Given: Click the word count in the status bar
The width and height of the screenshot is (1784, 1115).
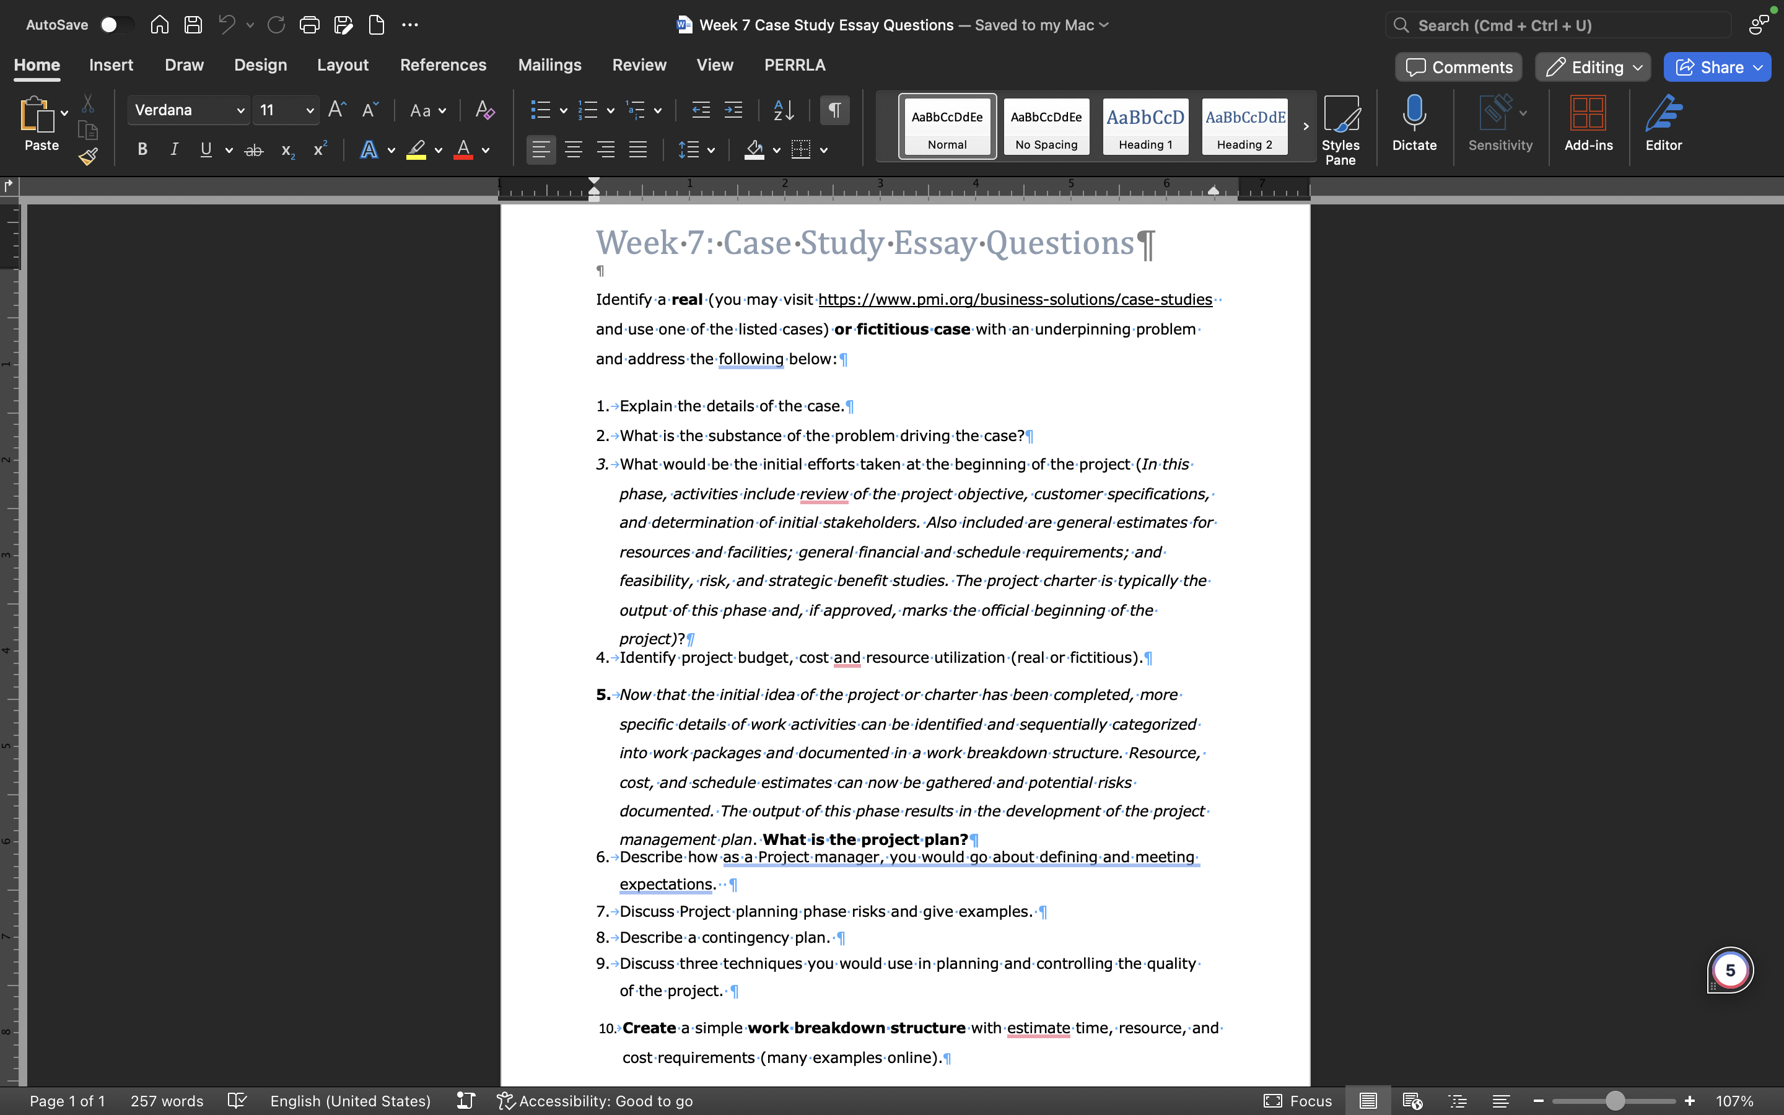Looking at the screenshot, I should point(167,1100).
